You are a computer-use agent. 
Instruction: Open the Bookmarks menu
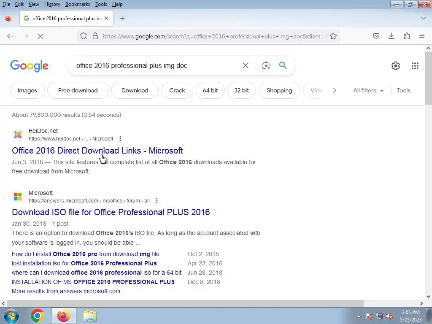[78, 4]
